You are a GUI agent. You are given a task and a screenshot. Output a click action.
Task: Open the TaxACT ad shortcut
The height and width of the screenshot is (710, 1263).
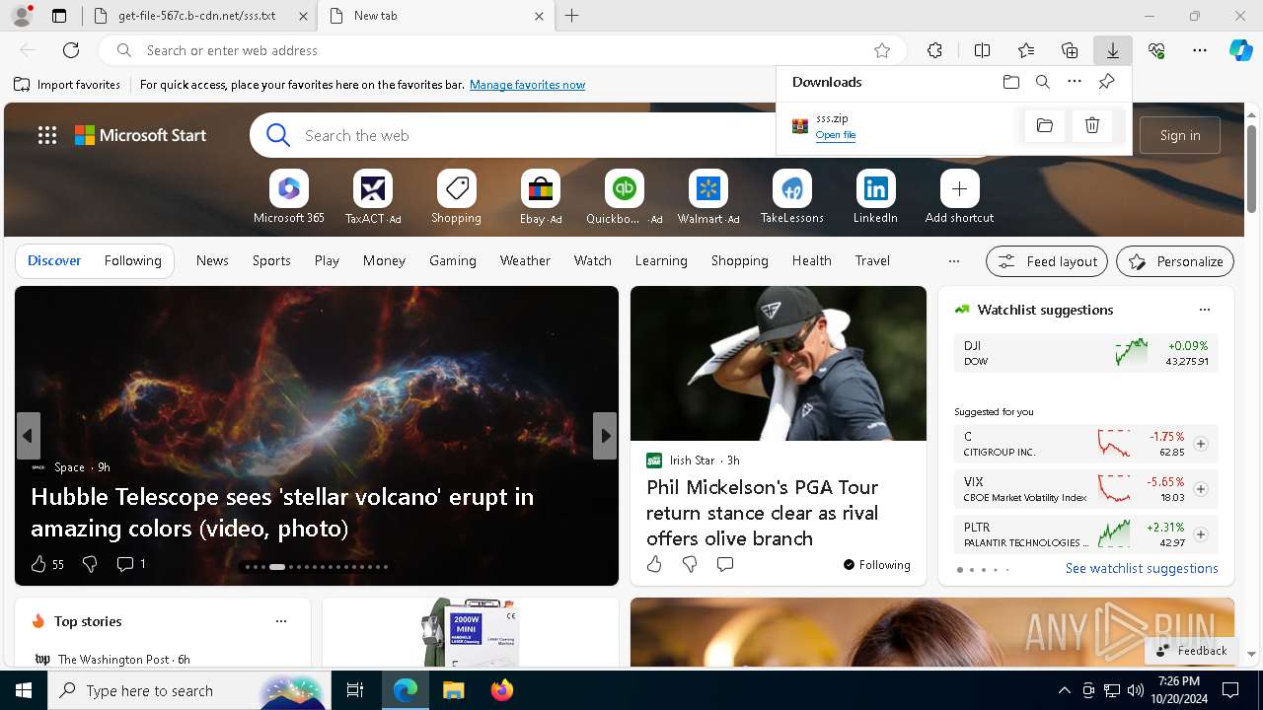coord(373,197)
